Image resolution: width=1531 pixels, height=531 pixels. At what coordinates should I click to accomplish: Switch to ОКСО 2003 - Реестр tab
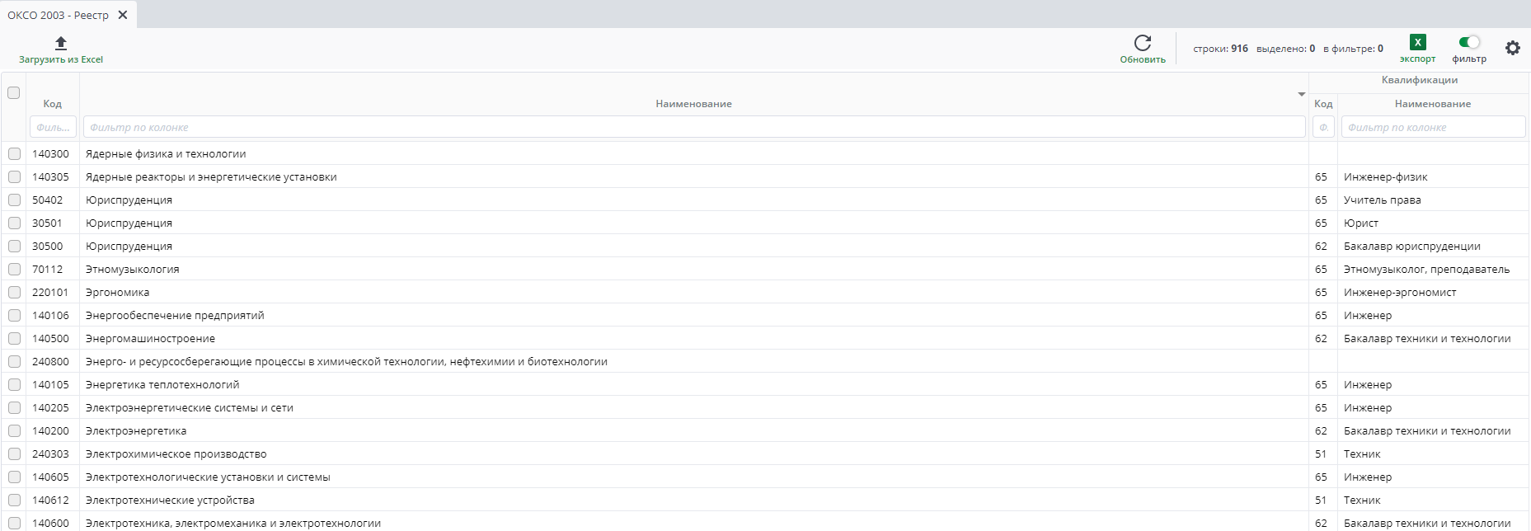[x=58, y=15]
